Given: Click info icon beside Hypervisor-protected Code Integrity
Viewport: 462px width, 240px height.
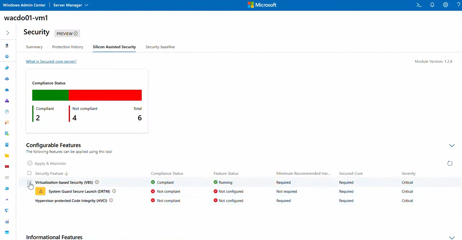Looking at the screenshot, I should (x=111, y=200).
